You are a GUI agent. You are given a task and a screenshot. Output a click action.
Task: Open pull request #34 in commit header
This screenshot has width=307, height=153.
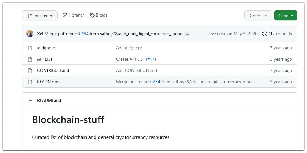[x=85, y=34]
